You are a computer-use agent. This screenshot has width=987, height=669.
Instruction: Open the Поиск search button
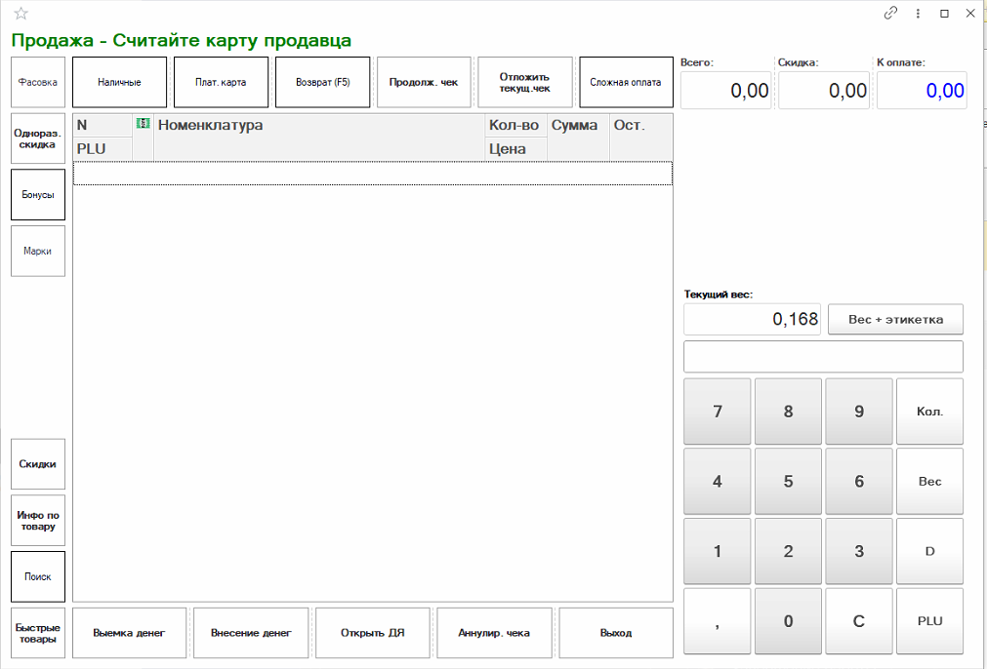[x=38, y=576]
